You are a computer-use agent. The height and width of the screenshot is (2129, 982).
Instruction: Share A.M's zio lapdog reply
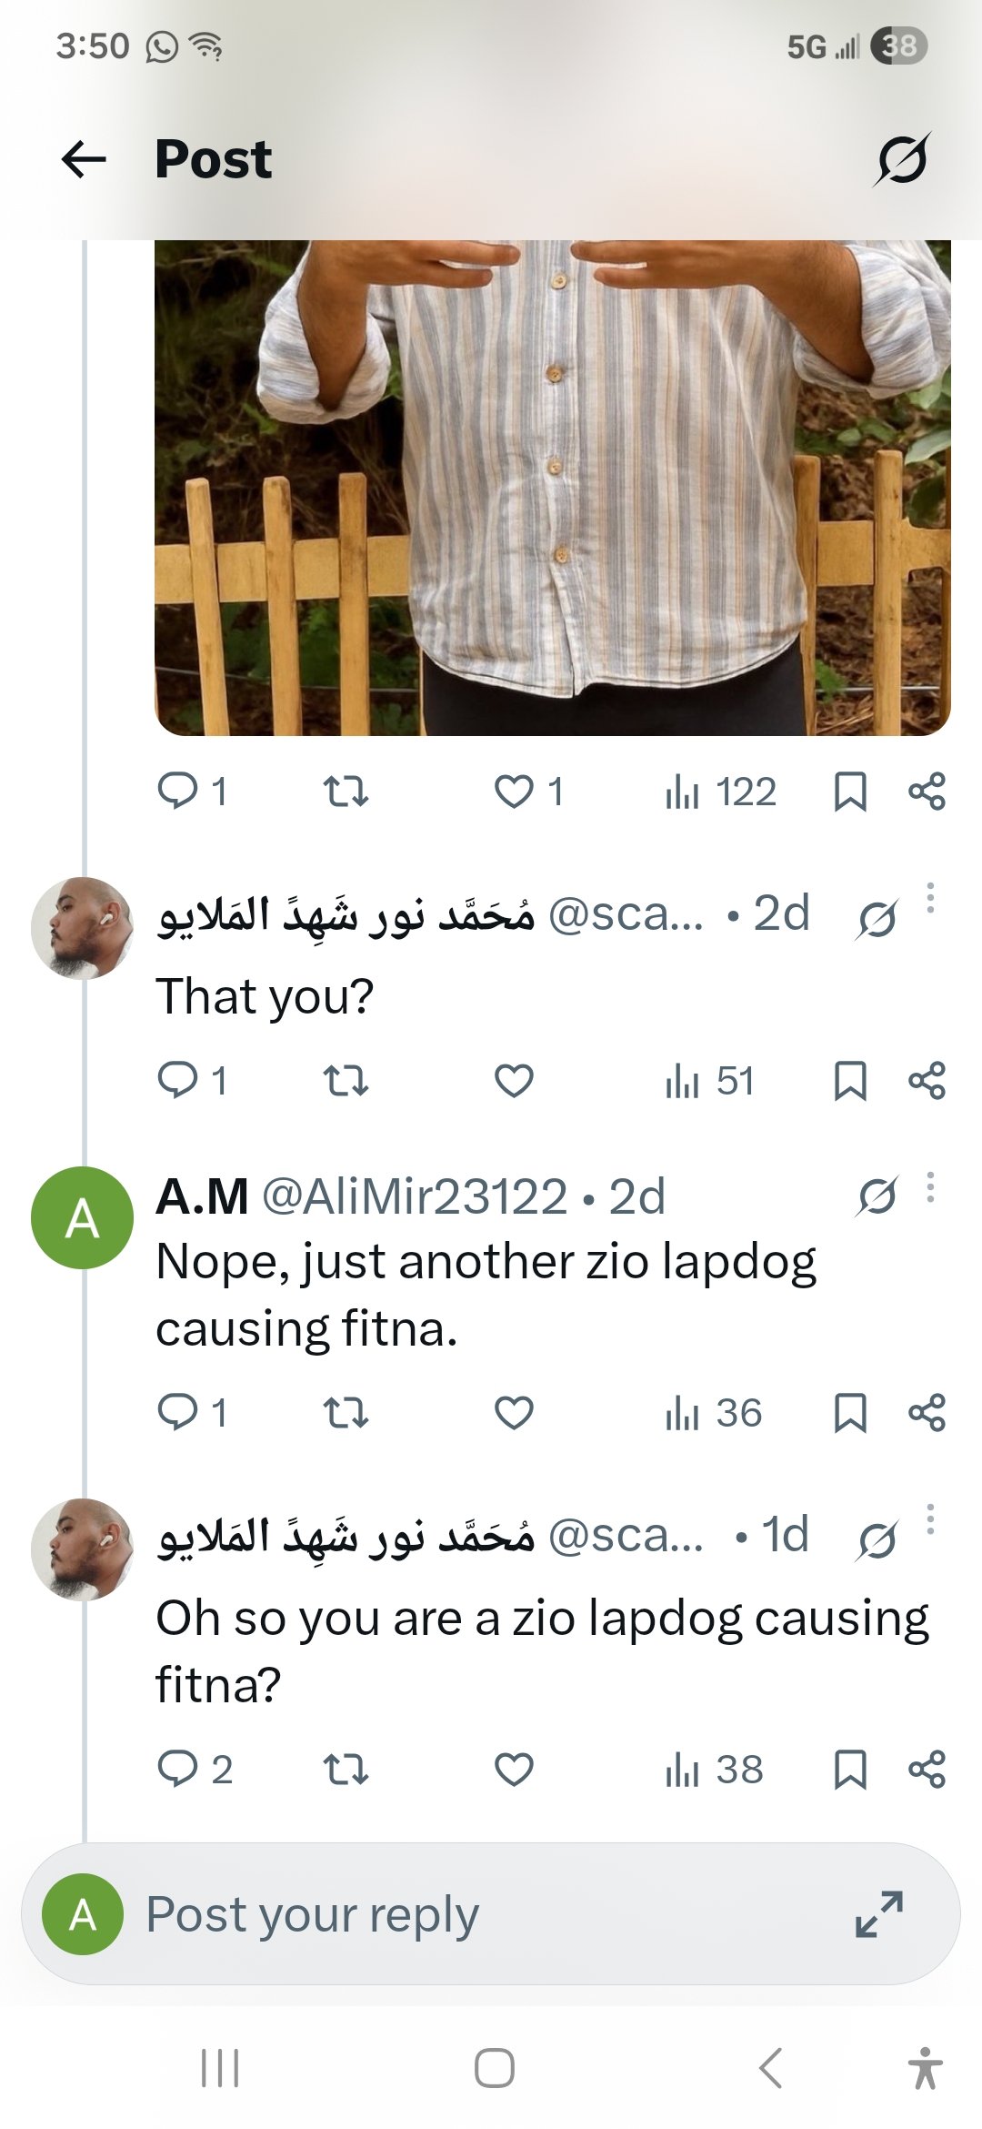927,1413
